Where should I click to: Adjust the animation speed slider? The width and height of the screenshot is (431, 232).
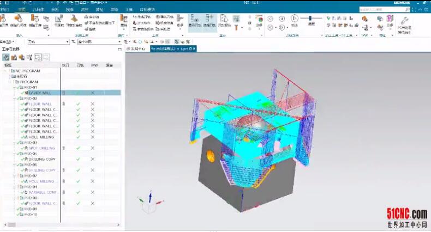[x=311, y=17]
